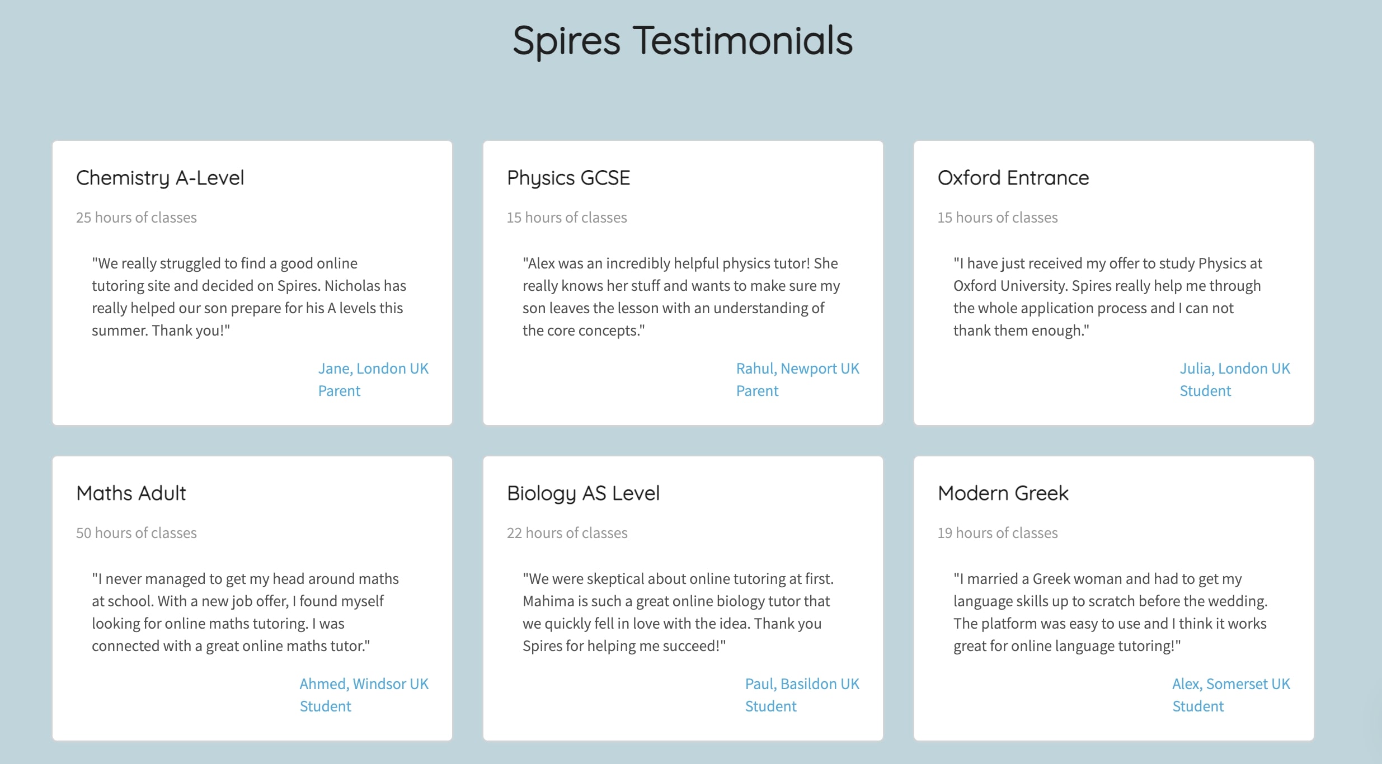Click the 25 hours of classes text
This screenshot has width=1382, height=764.
pyautogui.click(x=137, y=218)
